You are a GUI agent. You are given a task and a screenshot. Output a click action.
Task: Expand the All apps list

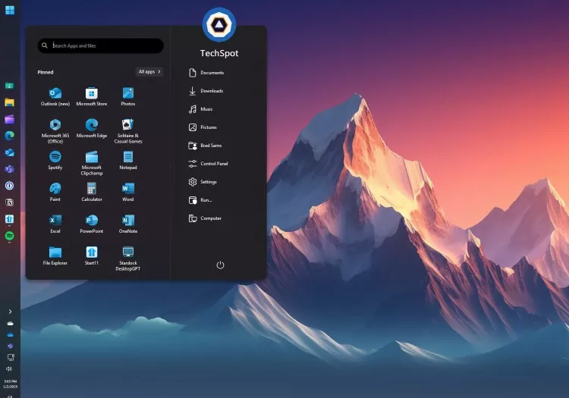pos(149,72)
